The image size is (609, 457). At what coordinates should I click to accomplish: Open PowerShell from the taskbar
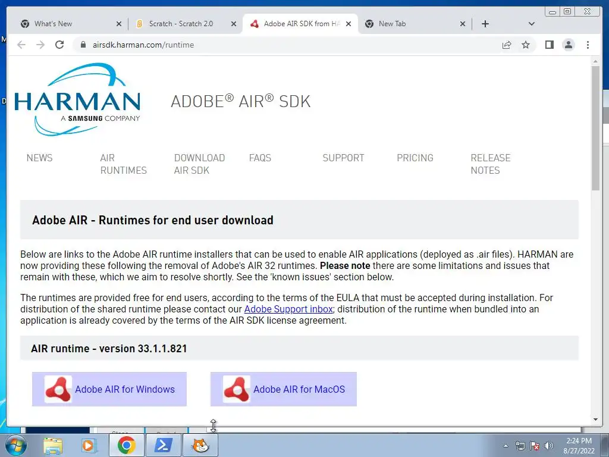[x=164, y=445]
